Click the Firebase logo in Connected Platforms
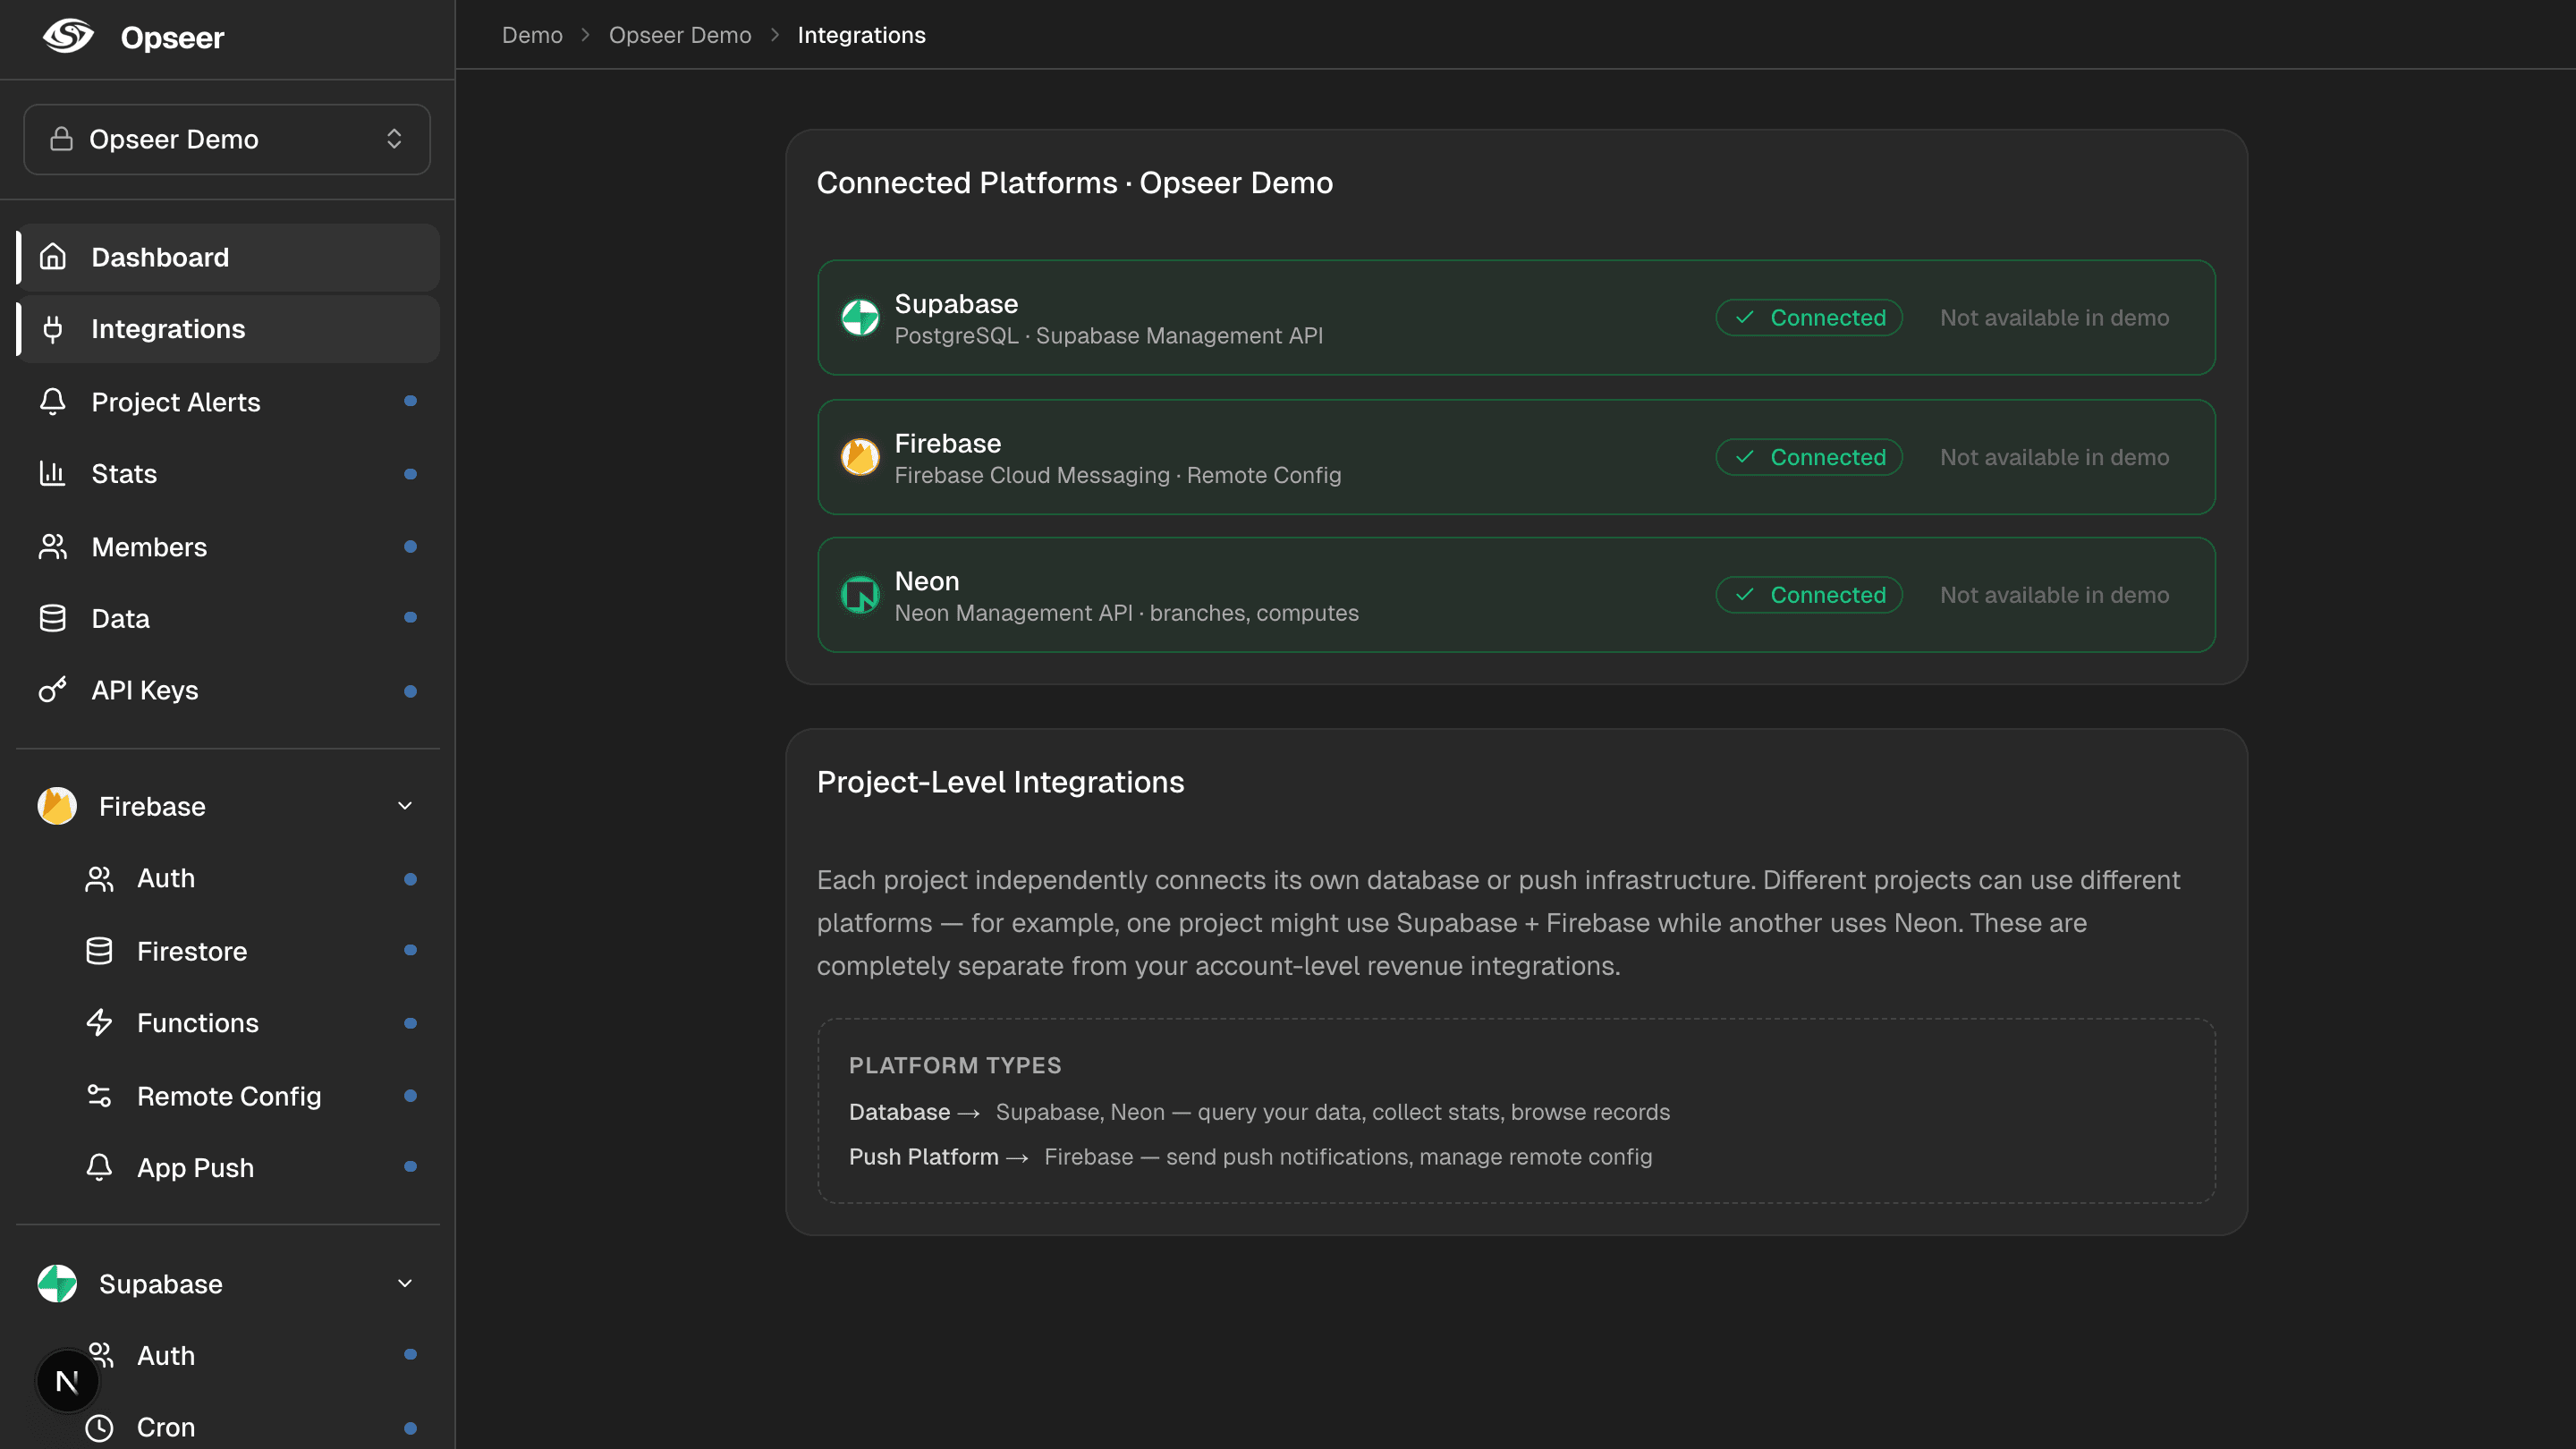2576x1449 pixels. (860, 458)
